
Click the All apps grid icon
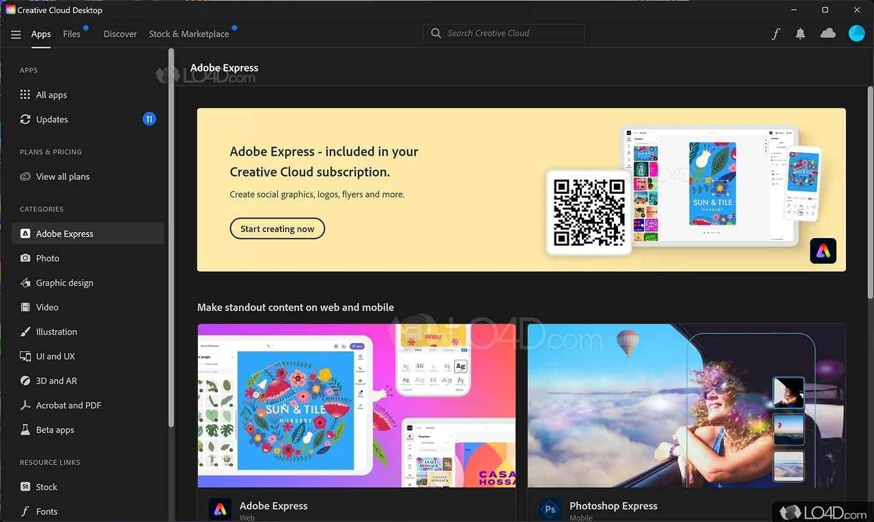click(25, 95)
